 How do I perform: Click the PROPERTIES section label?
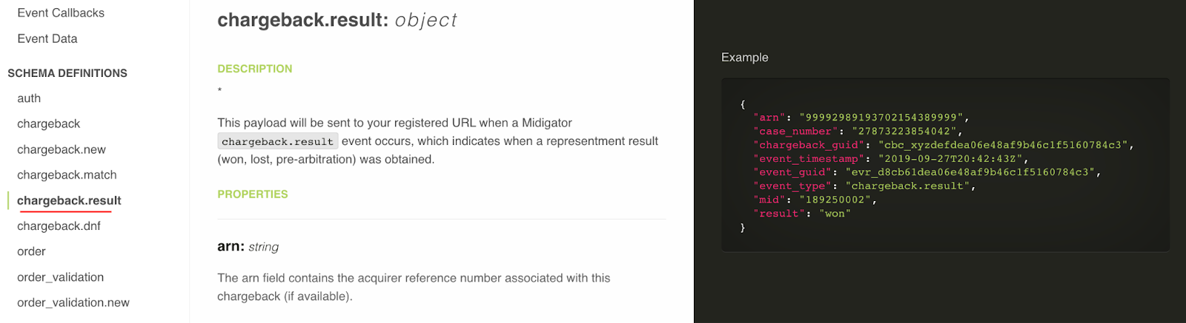[253, 194]
